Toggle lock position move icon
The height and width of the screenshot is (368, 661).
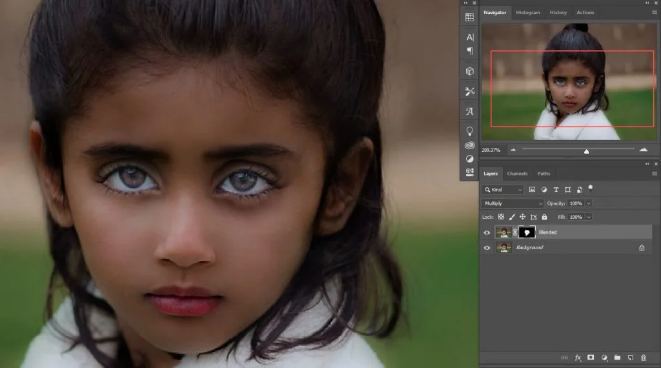click(x=522, y=217)
